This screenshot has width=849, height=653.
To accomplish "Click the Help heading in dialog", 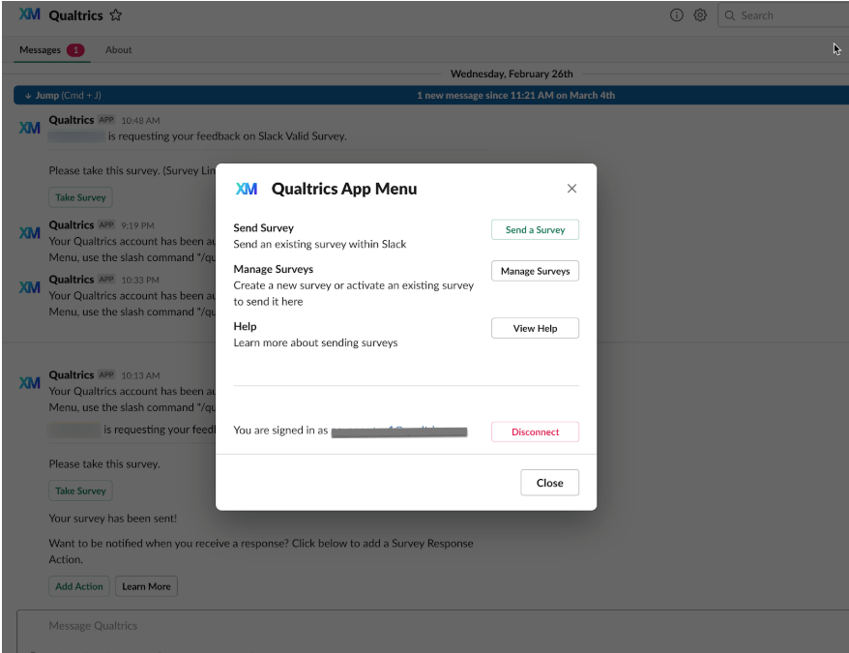I will click(x=245, y=326).
